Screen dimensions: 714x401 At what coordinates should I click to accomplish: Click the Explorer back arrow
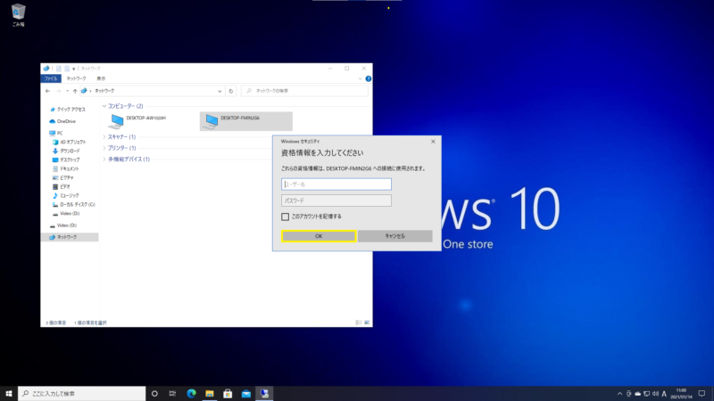click(48, 91)
